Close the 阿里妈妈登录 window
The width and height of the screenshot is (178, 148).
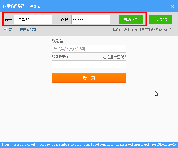172,6
